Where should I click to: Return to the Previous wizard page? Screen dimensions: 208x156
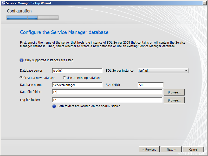[149, 150]
